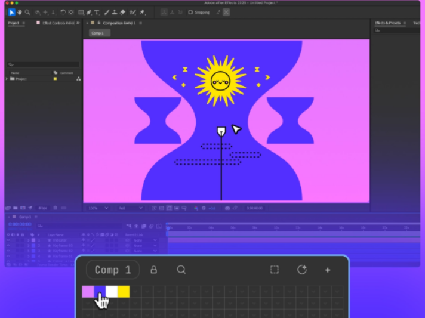Screen dimensions: 425x318
Task: Click the magnifier icon in palette panel
Action: tap(181, 270)
